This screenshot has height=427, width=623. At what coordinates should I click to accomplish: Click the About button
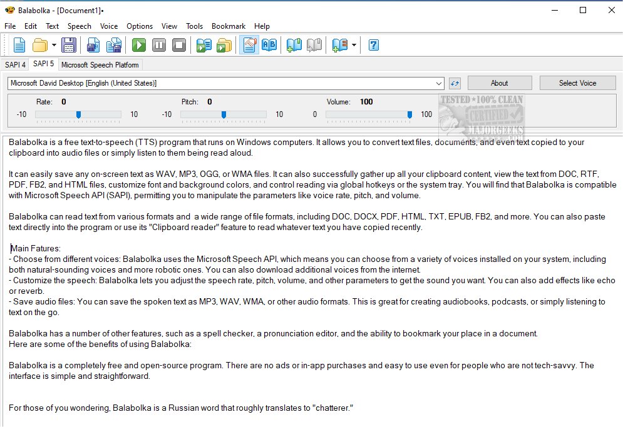[x=499, y=83]
